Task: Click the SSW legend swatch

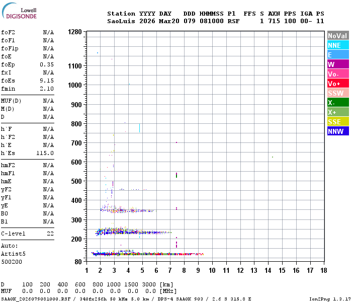Action: [338, 93]
